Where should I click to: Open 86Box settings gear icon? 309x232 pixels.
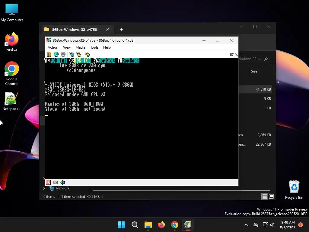87,54
